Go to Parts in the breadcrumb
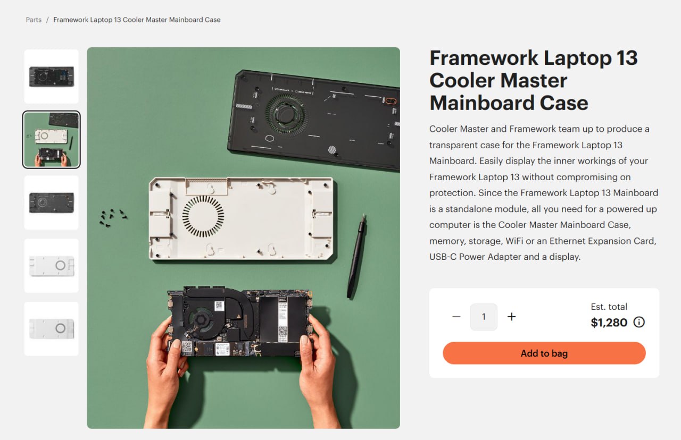681x440 pixels. pos(34,20)
